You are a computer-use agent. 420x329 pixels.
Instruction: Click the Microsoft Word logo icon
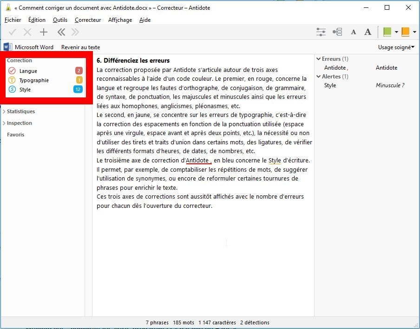[x=7, y=47]
